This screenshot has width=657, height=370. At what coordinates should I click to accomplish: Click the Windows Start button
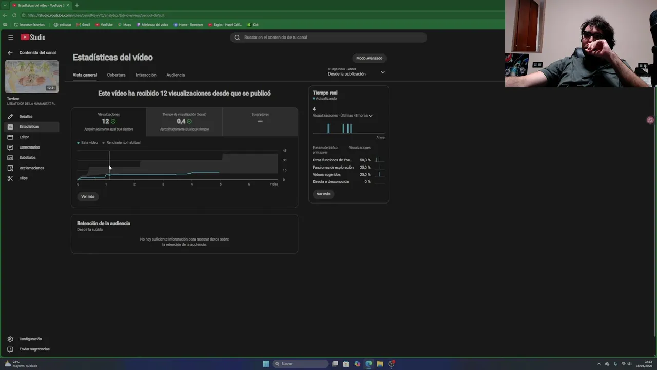(x=266, y=364)
